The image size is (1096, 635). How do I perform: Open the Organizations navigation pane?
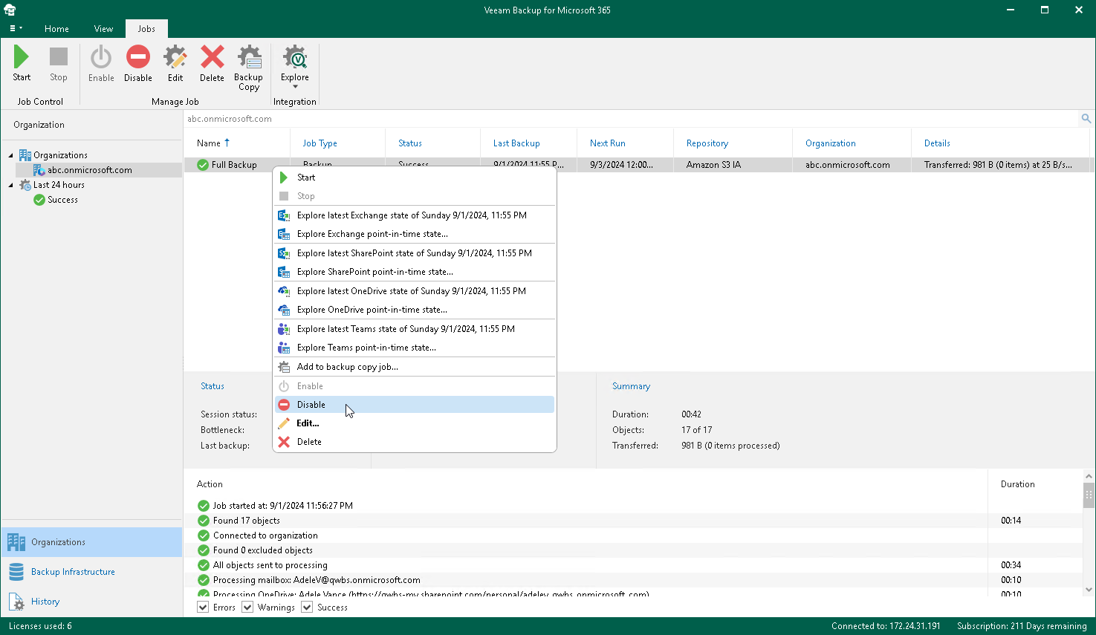91,542
